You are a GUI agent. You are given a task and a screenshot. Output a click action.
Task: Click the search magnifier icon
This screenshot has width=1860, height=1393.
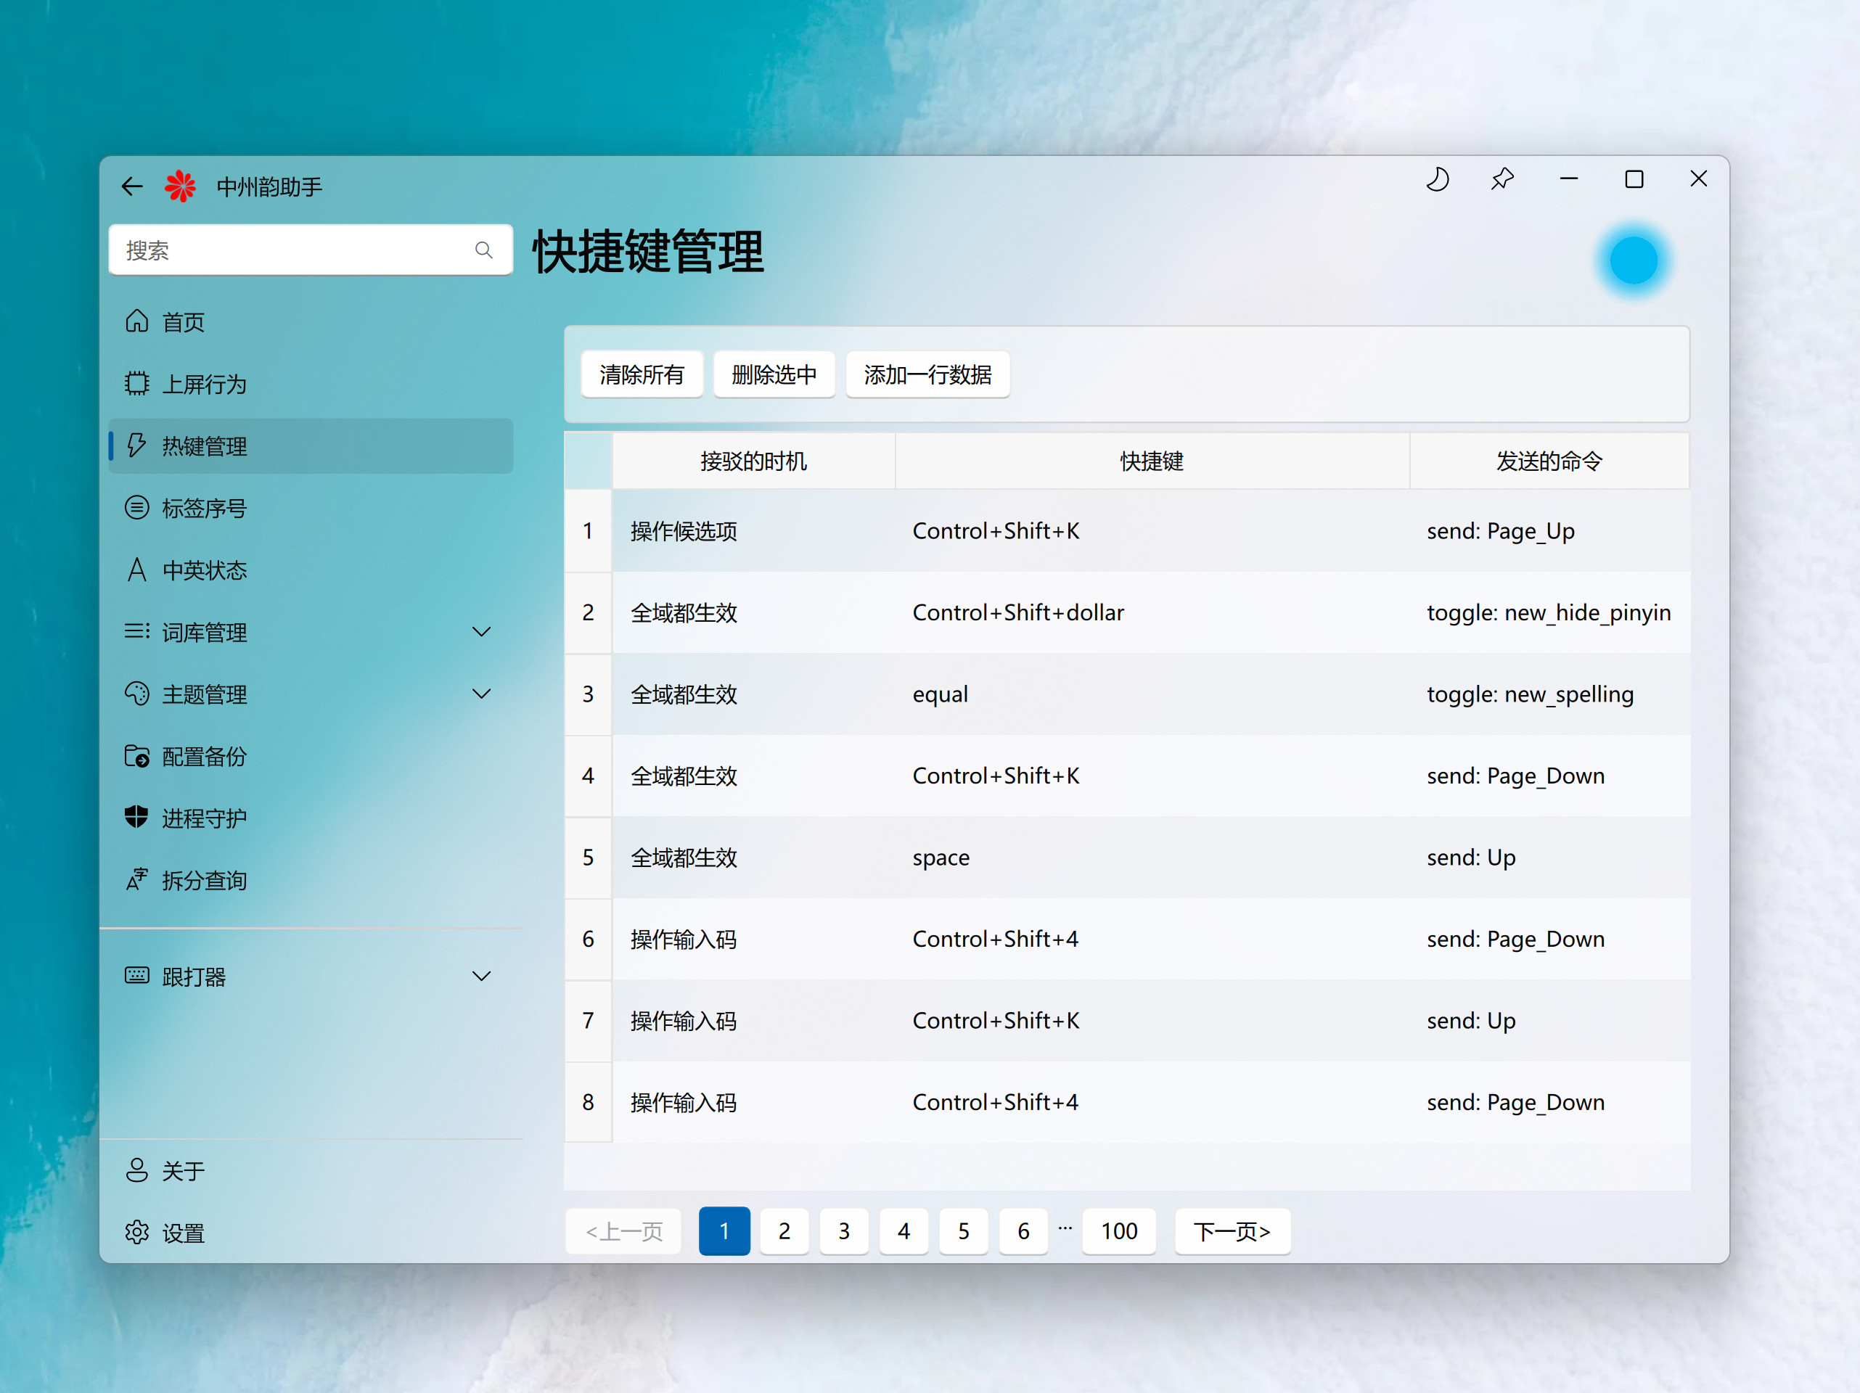[483, 250]
